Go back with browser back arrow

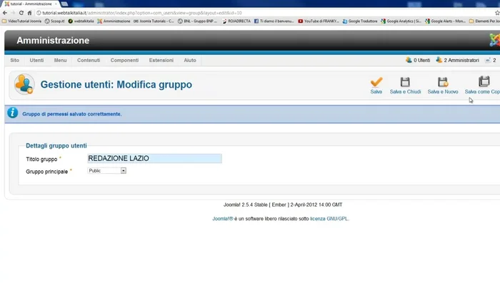(5, 13)
